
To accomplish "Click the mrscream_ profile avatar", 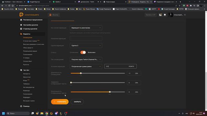I will 170,15.
